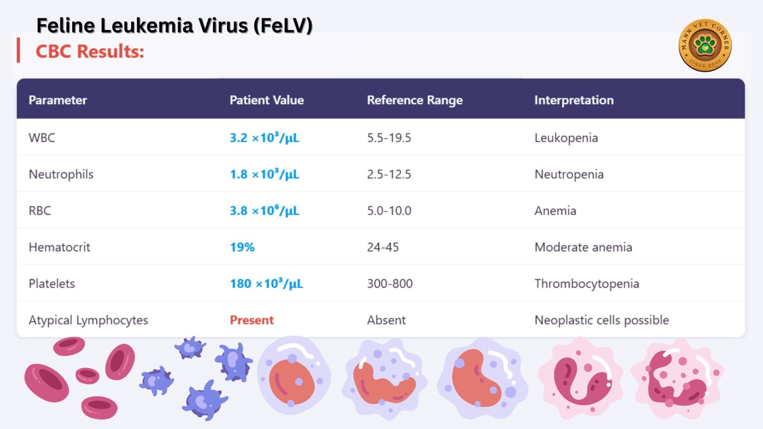Click the Parameter column header
The height and width of the screenshot is (429, 763).
coord(58,100)
